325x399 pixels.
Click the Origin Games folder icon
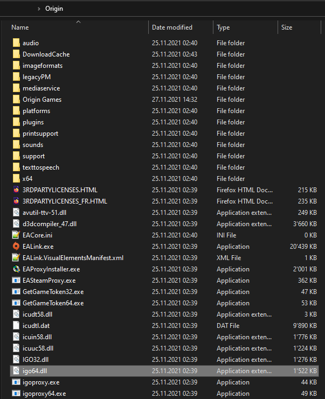tap(16, 99)
